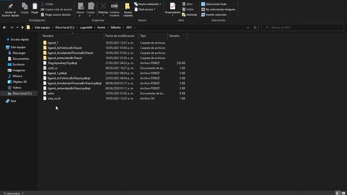Go up one folder level
This screenshot has width=347, height=195.
pyautogui.click(x=22, y=28)
